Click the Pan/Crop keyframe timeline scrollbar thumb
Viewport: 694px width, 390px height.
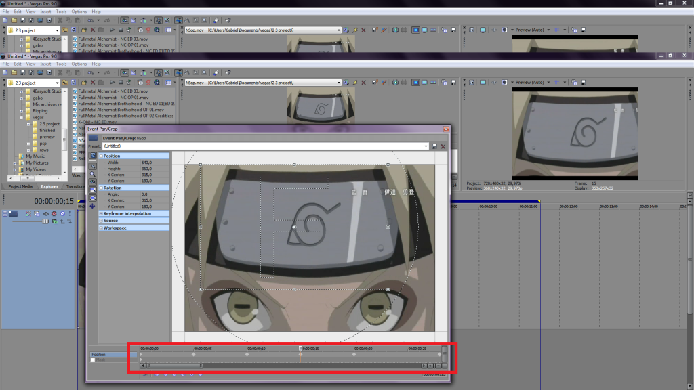coord(174,366)
